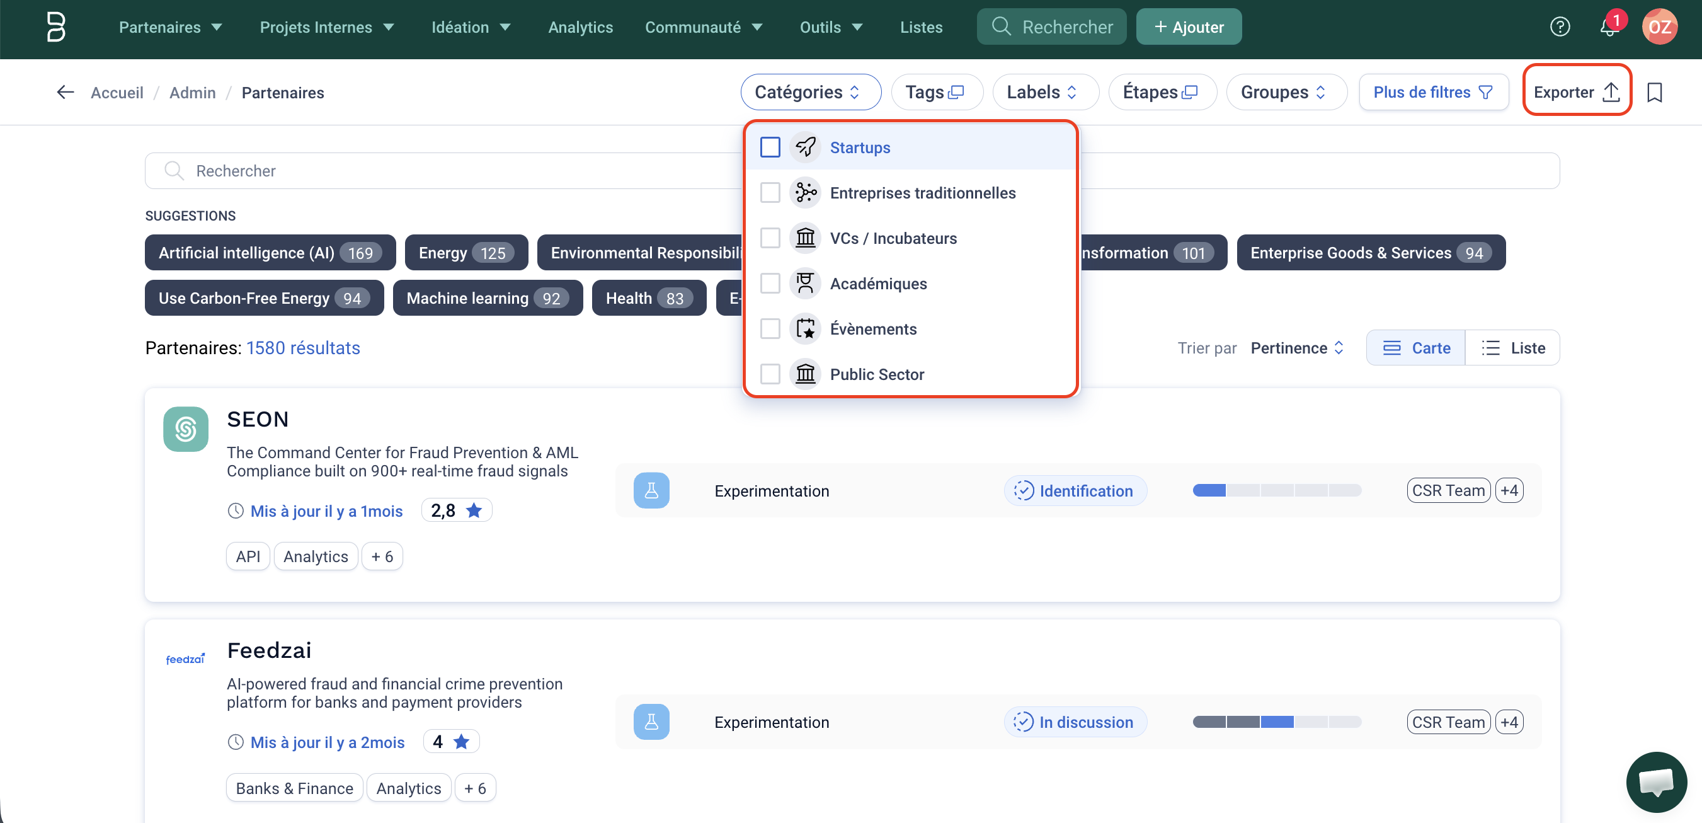Tick the Entreprises traditionnelles checkbox
The width and height of the screenshot is (1702, 823).
770,192
